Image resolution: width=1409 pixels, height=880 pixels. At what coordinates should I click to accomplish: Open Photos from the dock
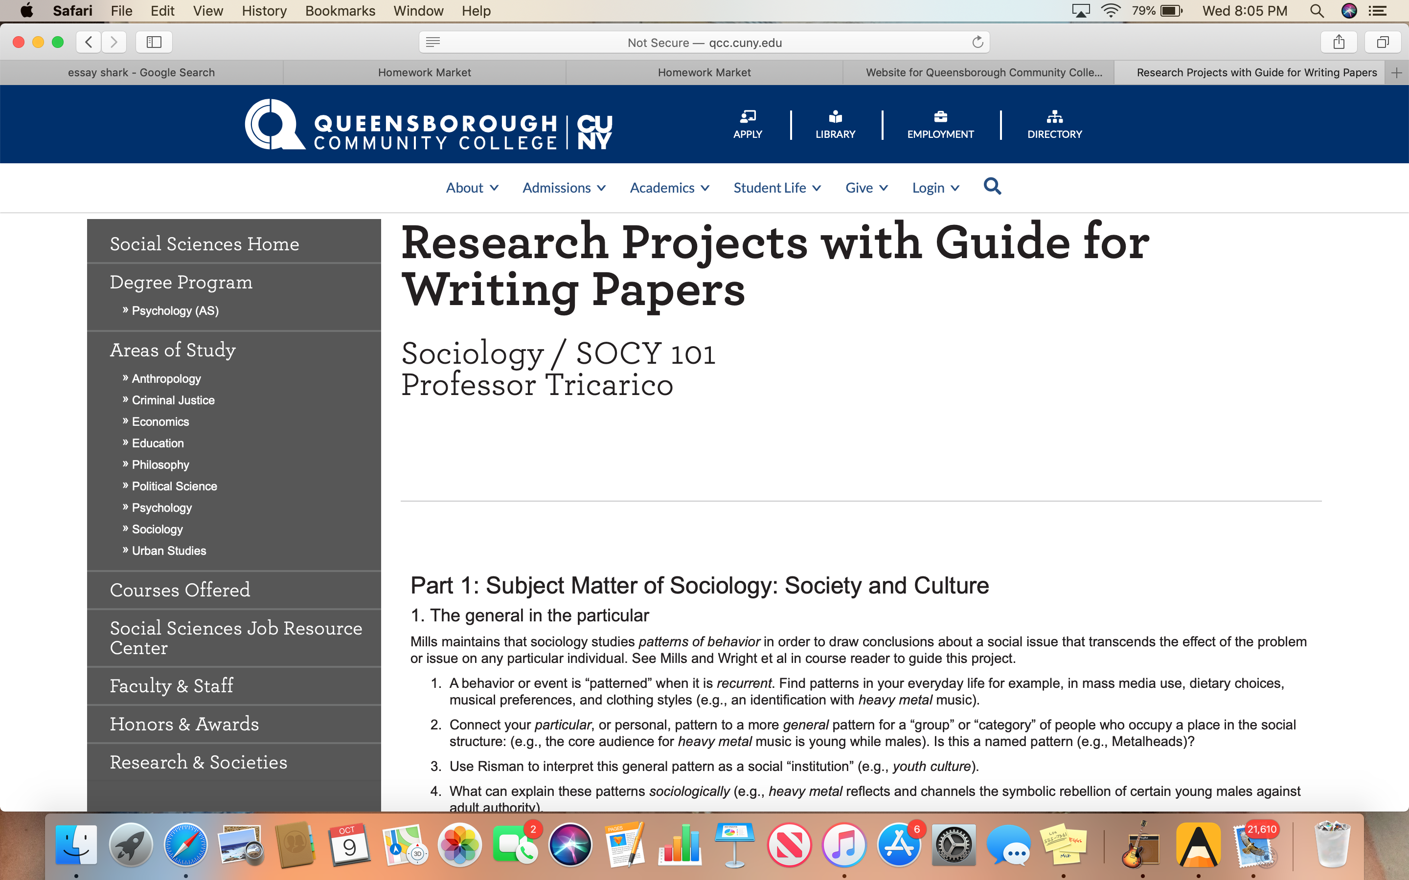(460, 844)
